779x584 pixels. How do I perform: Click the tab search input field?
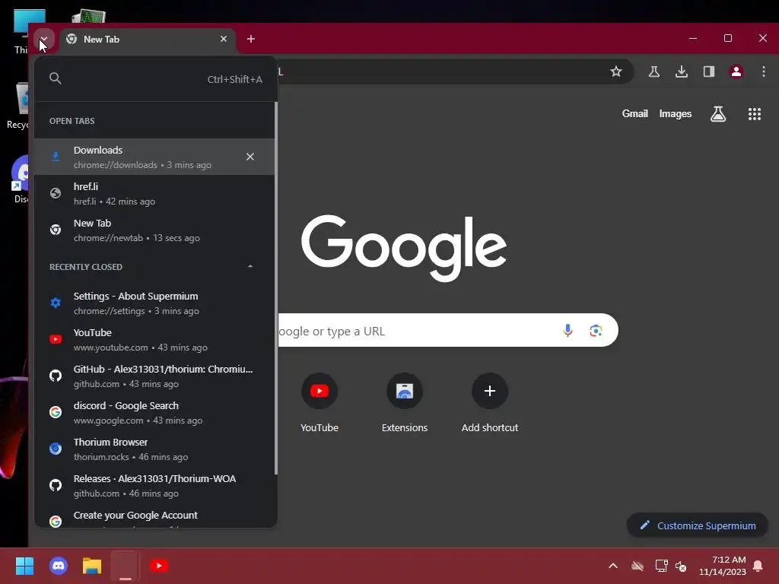[x=155, y=79]
